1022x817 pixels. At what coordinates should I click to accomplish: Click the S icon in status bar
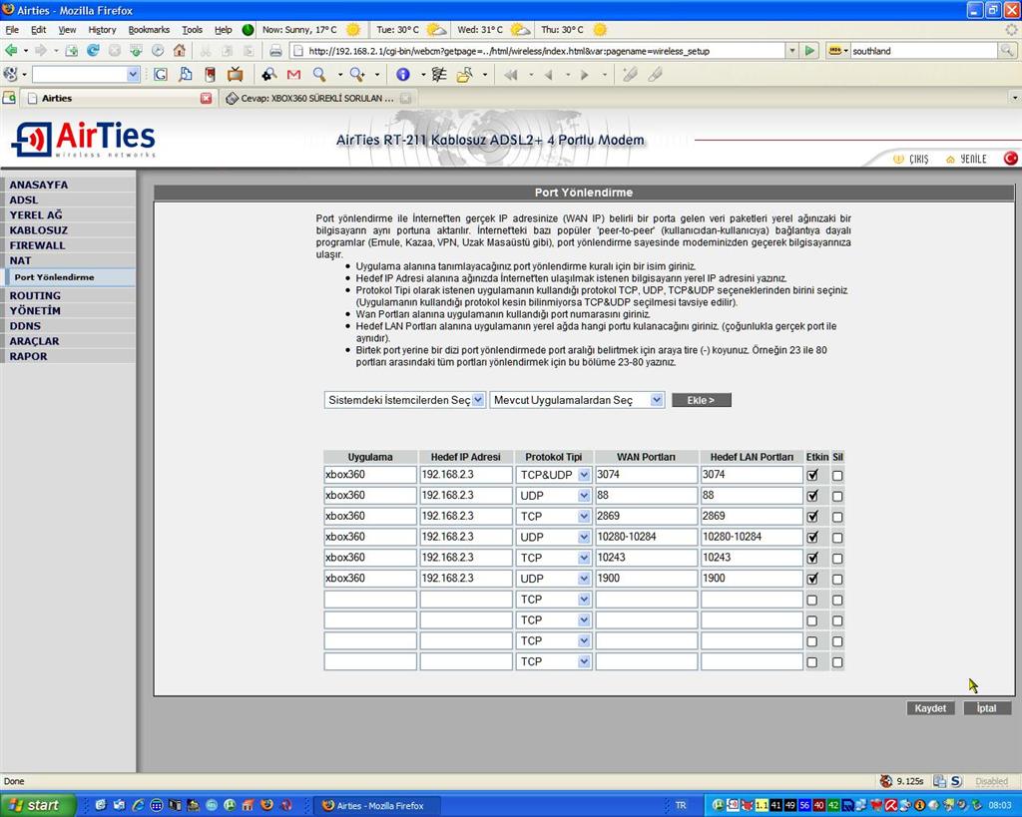coord(956,780)
